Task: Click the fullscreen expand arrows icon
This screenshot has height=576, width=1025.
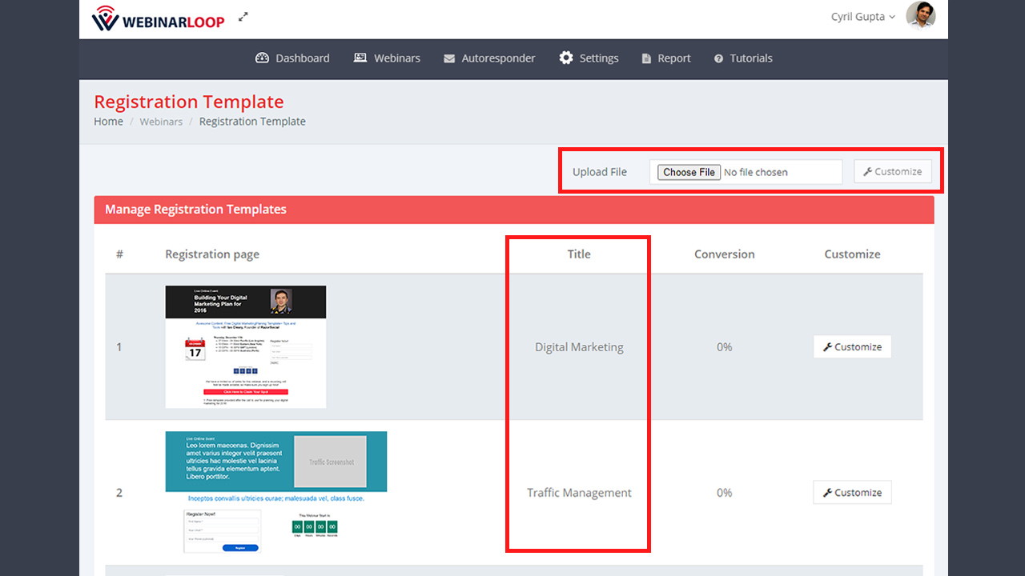Action: click(243, 17)
